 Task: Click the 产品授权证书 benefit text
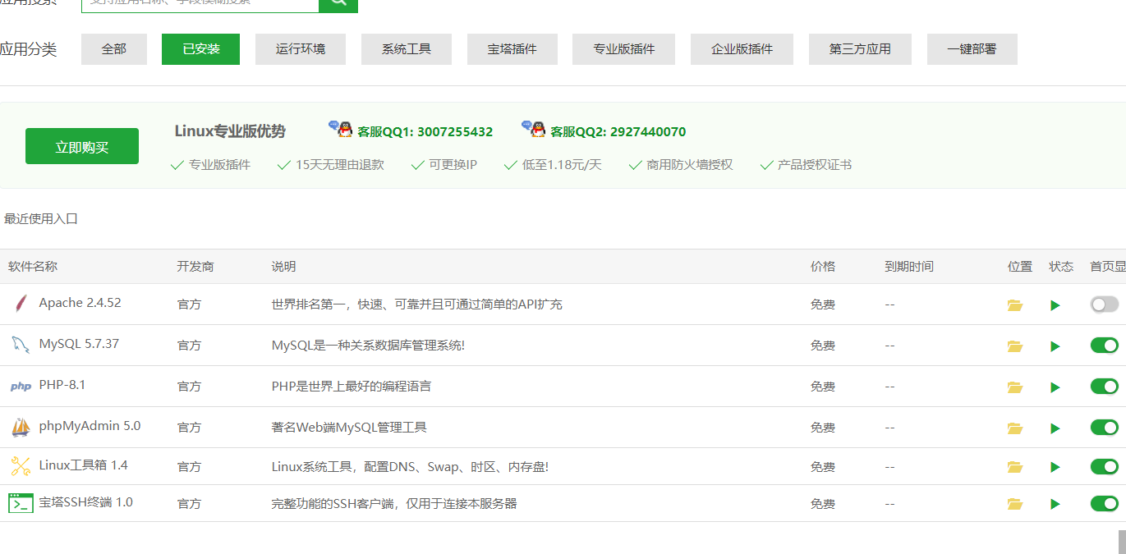tap(815, 165)
